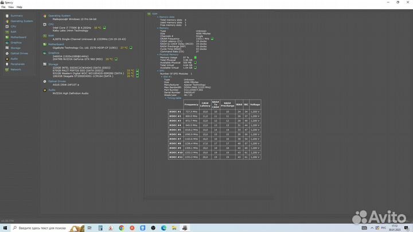Click the Graphics card icon in sidebar

point(7,42)
